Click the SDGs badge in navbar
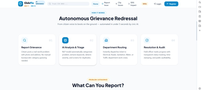Image resolution: width=202 pixels, height=90 pixels. [x=145, y=4]
